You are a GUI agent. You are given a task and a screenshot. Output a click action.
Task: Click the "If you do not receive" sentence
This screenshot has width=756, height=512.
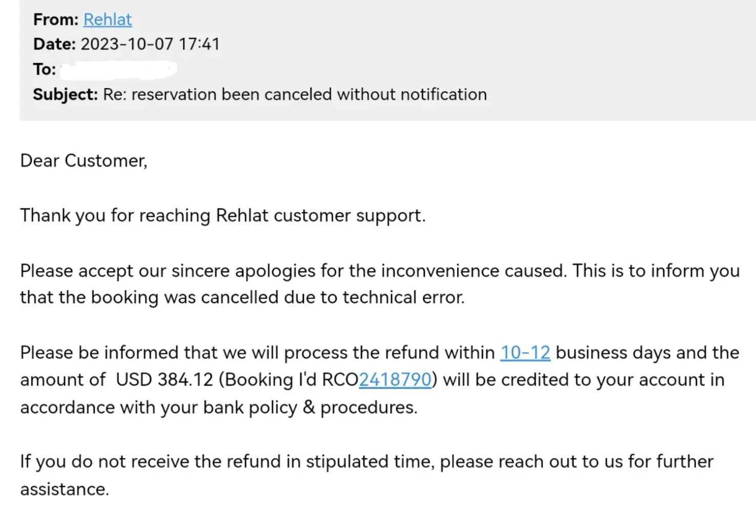pyautogui.click(x=366, y=462)
